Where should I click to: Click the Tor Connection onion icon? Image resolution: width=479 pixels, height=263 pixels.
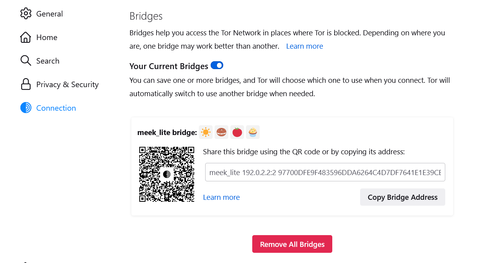tap(25, 108)
